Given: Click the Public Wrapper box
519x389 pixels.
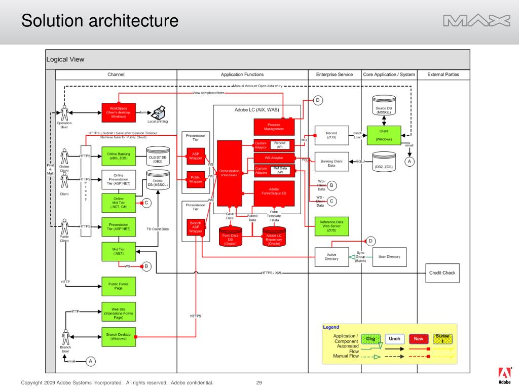Looking at the screenshot, I should click(196, 180).
